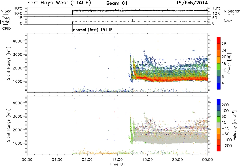The height and width of the screenshot is (166, 240).
Task: Click the 28 tick on power colorbar
Action: click(224, 44)
